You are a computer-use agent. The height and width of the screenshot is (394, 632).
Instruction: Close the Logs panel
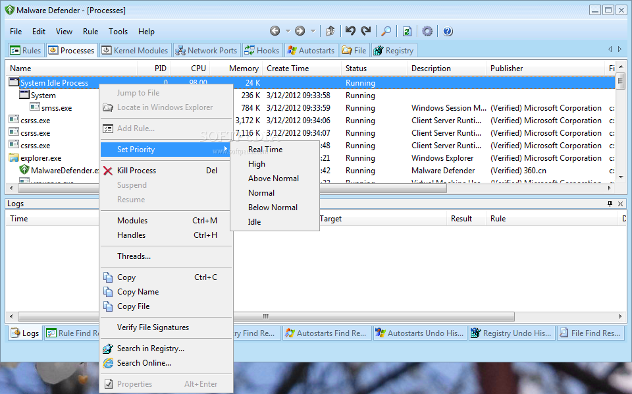tap(620, 204)
